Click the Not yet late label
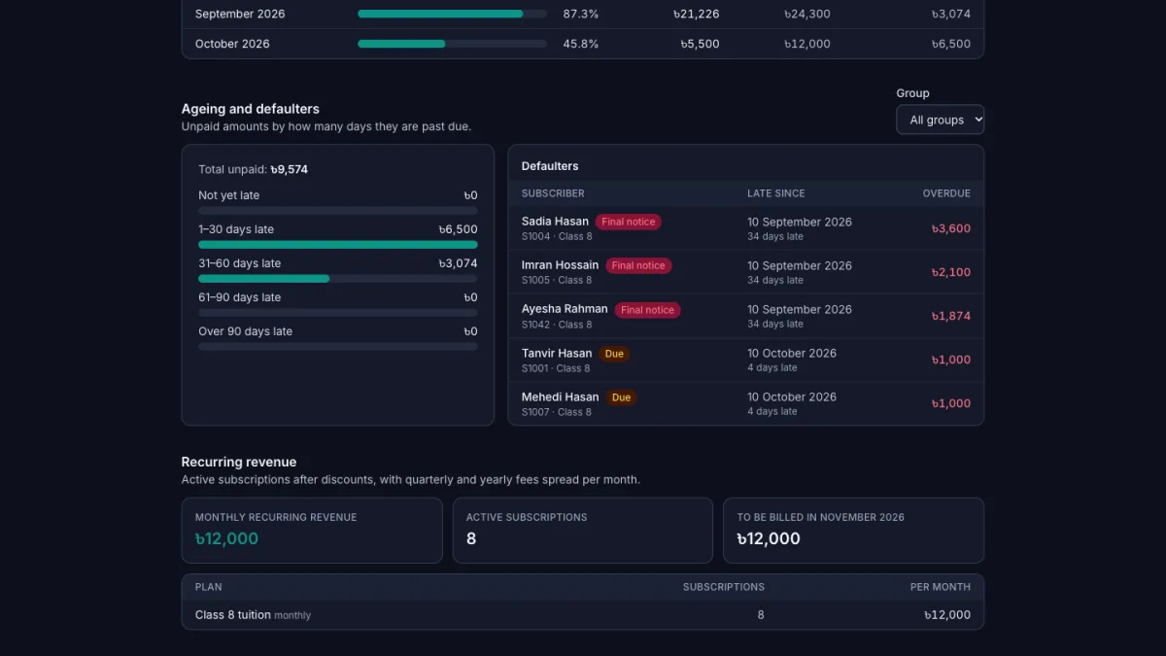Image resolution: width=1166 pixels, height=656 pixels. click(x=229, y=195)
